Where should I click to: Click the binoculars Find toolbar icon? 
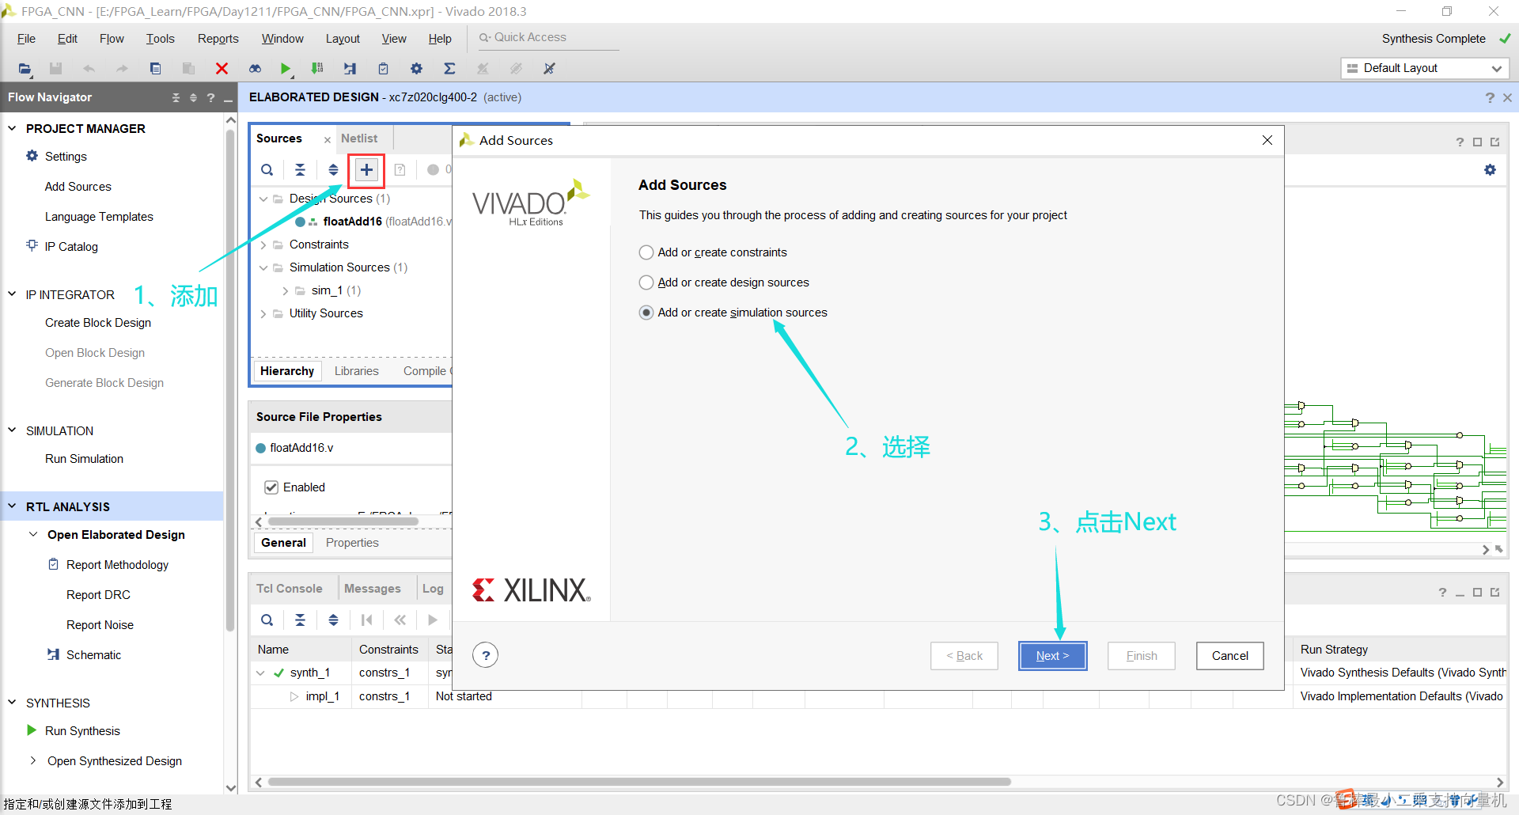[x=255, y=69]
